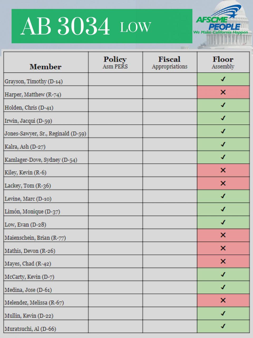
Task: Click the red Floor cell for Mathis, Devon
Action: (223, 248)
